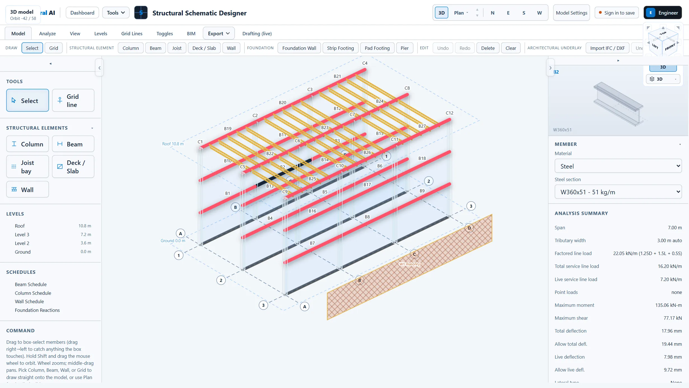Collapse the Member section arrow
The width and height of the screenshot is (689, 388).
point(680,144)
